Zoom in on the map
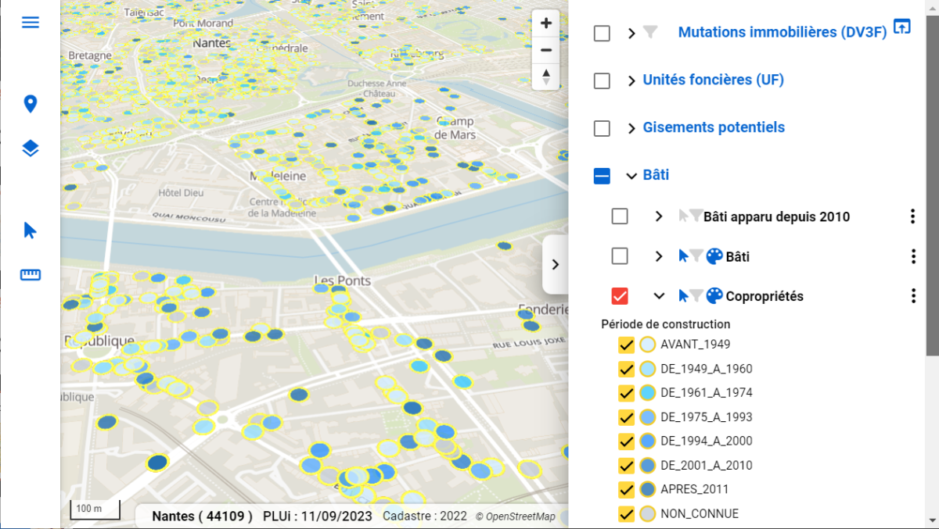Viewport: 939px width, 529px height. (546, 23)
